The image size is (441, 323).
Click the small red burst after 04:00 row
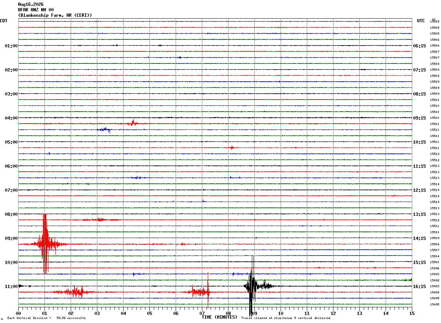[133, 123]
